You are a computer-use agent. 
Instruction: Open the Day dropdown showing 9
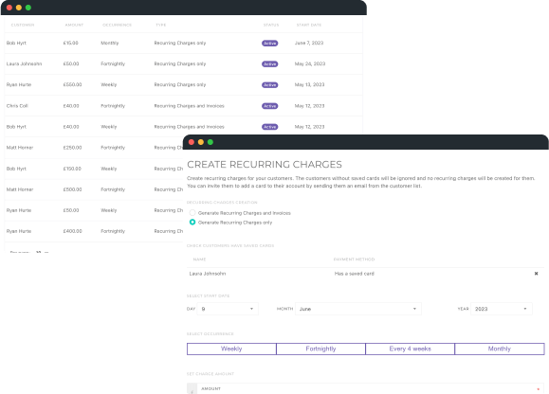click(x=228, y=309)
